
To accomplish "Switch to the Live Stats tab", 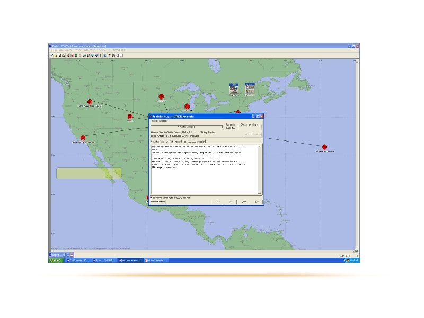I will point(170,142).
